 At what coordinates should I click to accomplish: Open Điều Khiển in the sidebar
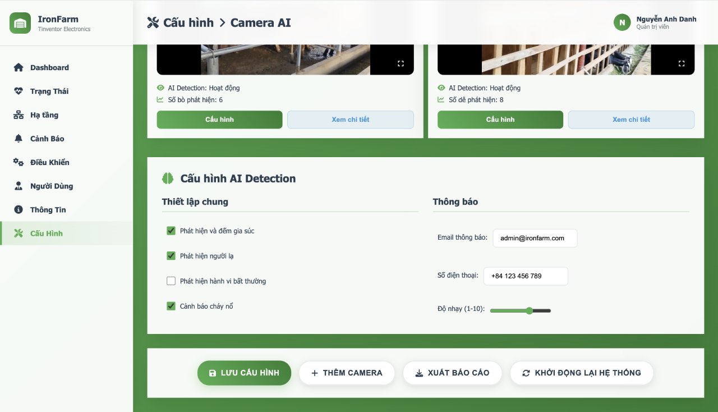49,162
